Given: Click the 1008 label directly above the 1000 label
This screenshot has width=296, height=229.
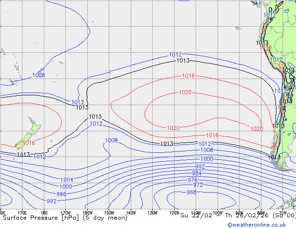Looking at the screenshot, I should [207, 150].
